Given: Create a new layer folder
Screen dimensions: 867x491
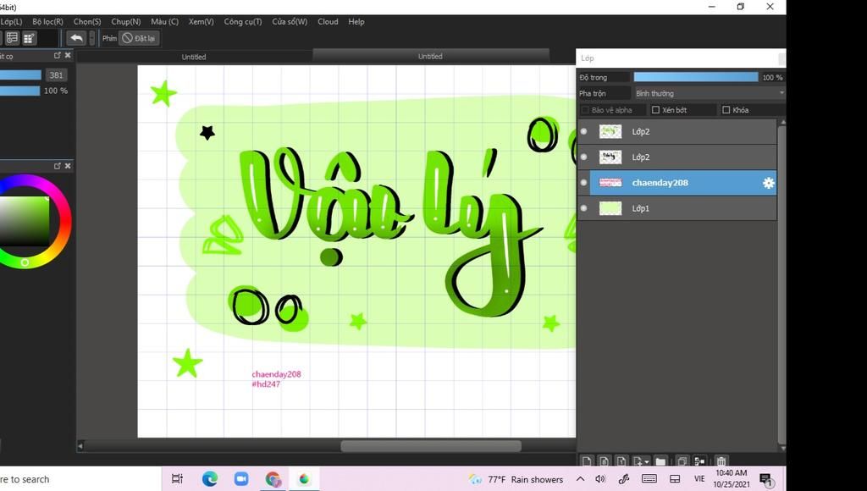Looking at the screenshot, I should [x=660, y=461].
